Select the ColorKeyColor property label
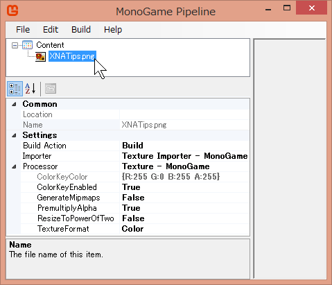The width and height of the screenshot is (332, 285). pyautogui.click(x=62, y=177)
